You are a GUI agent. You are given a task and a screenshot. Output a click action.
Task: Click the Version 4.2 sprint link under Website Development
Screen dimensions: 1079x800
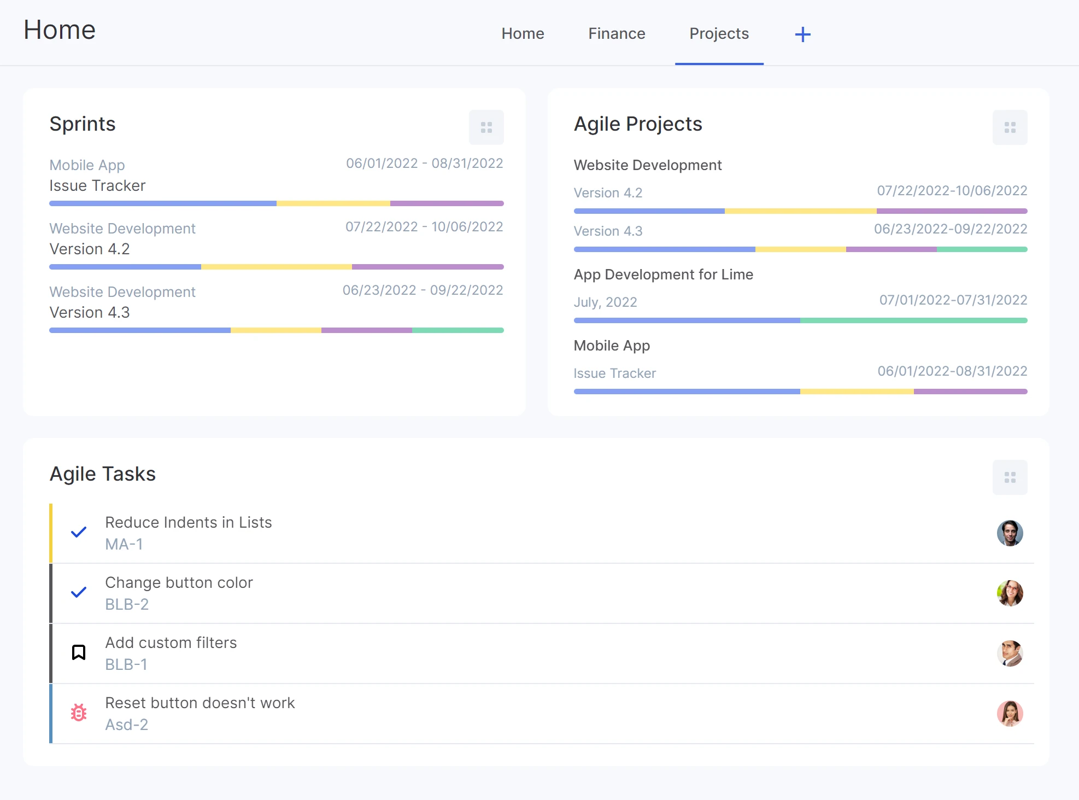[608, 192]
